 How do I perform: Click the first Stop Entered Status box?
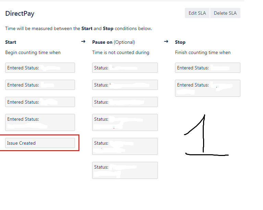pos(208,68)
